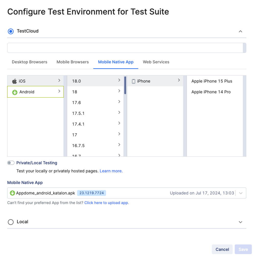Select the Apple iOS platform icon
Viewport: 255px width, 259px height.
(14, 81)
